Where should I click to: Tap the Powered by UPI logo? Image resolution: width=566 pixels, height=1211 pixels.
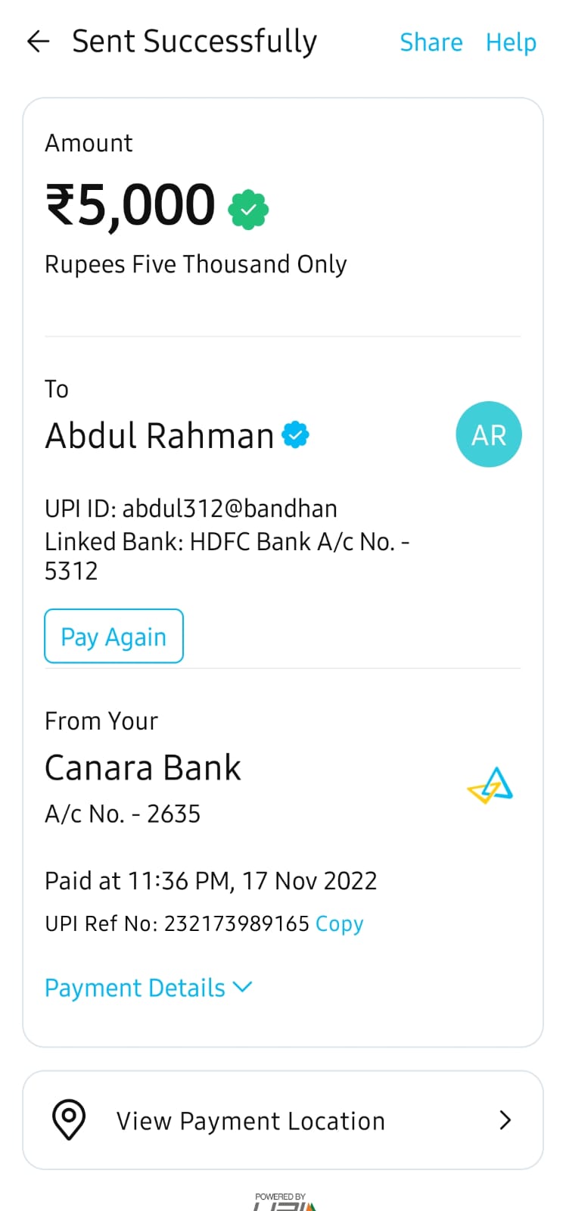tap(281, 1201)
